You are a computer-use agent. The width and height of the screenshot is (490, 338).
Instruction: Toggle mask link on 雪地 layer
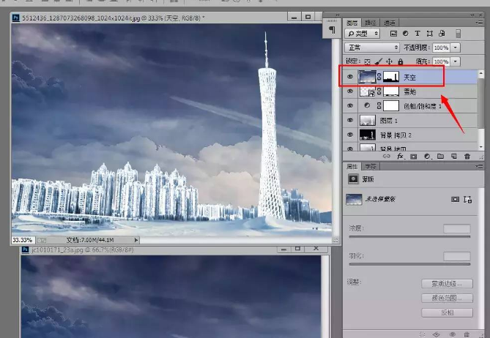(379, 91)
